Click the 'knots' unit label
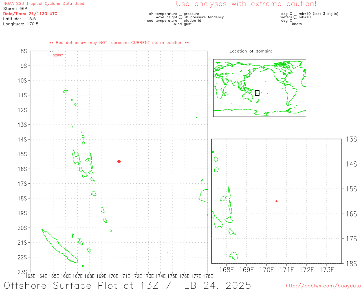 tap(297, 24)
